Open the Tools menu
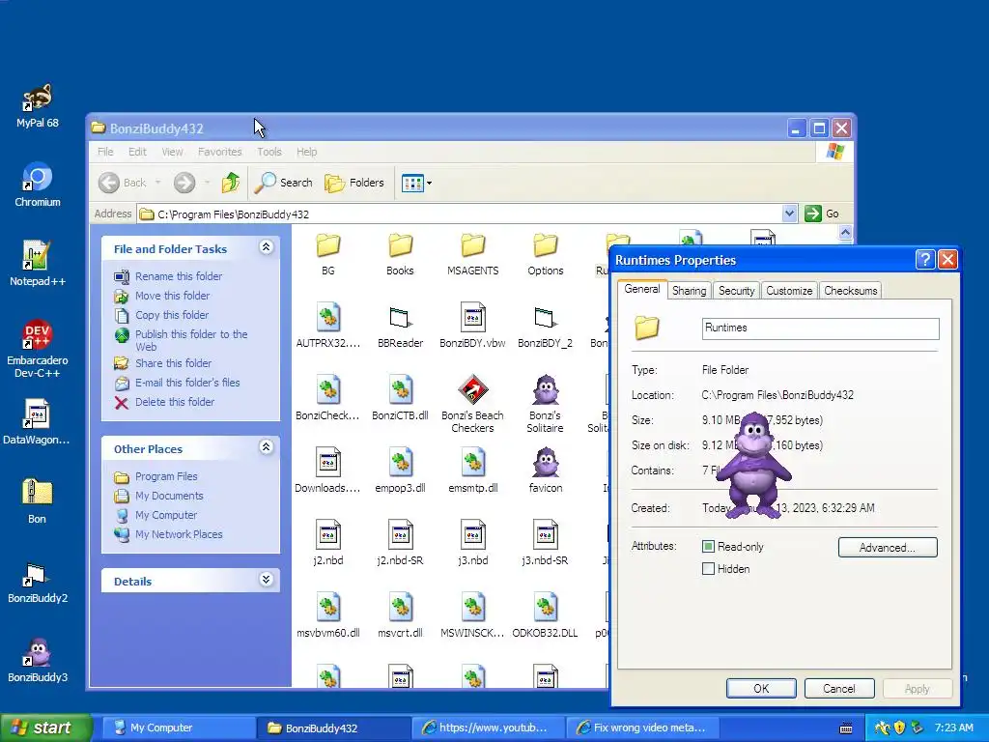This screenshot has width=989, height=742. (268, 152)
